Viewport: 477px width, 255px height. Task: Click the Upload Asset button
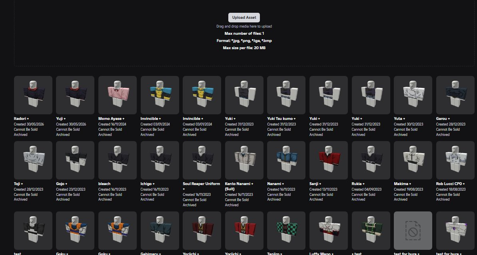pyautogui.click(x=244, y=18)
